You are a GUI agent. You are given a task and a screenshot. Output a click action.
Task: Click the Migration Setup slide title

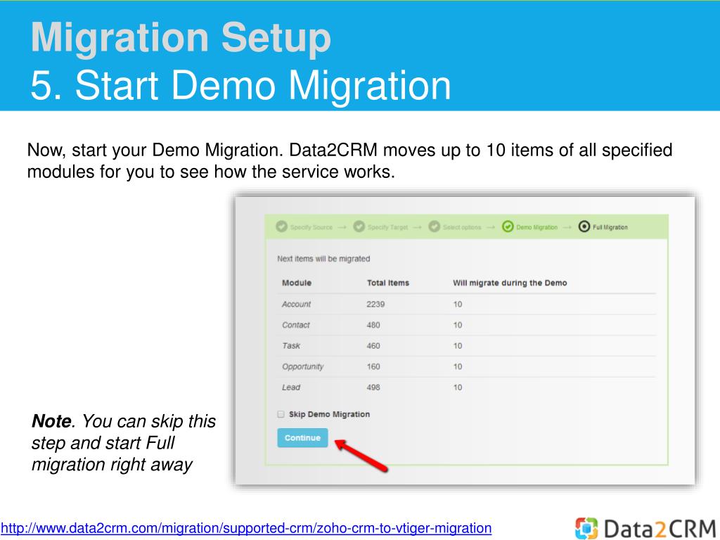181,38
